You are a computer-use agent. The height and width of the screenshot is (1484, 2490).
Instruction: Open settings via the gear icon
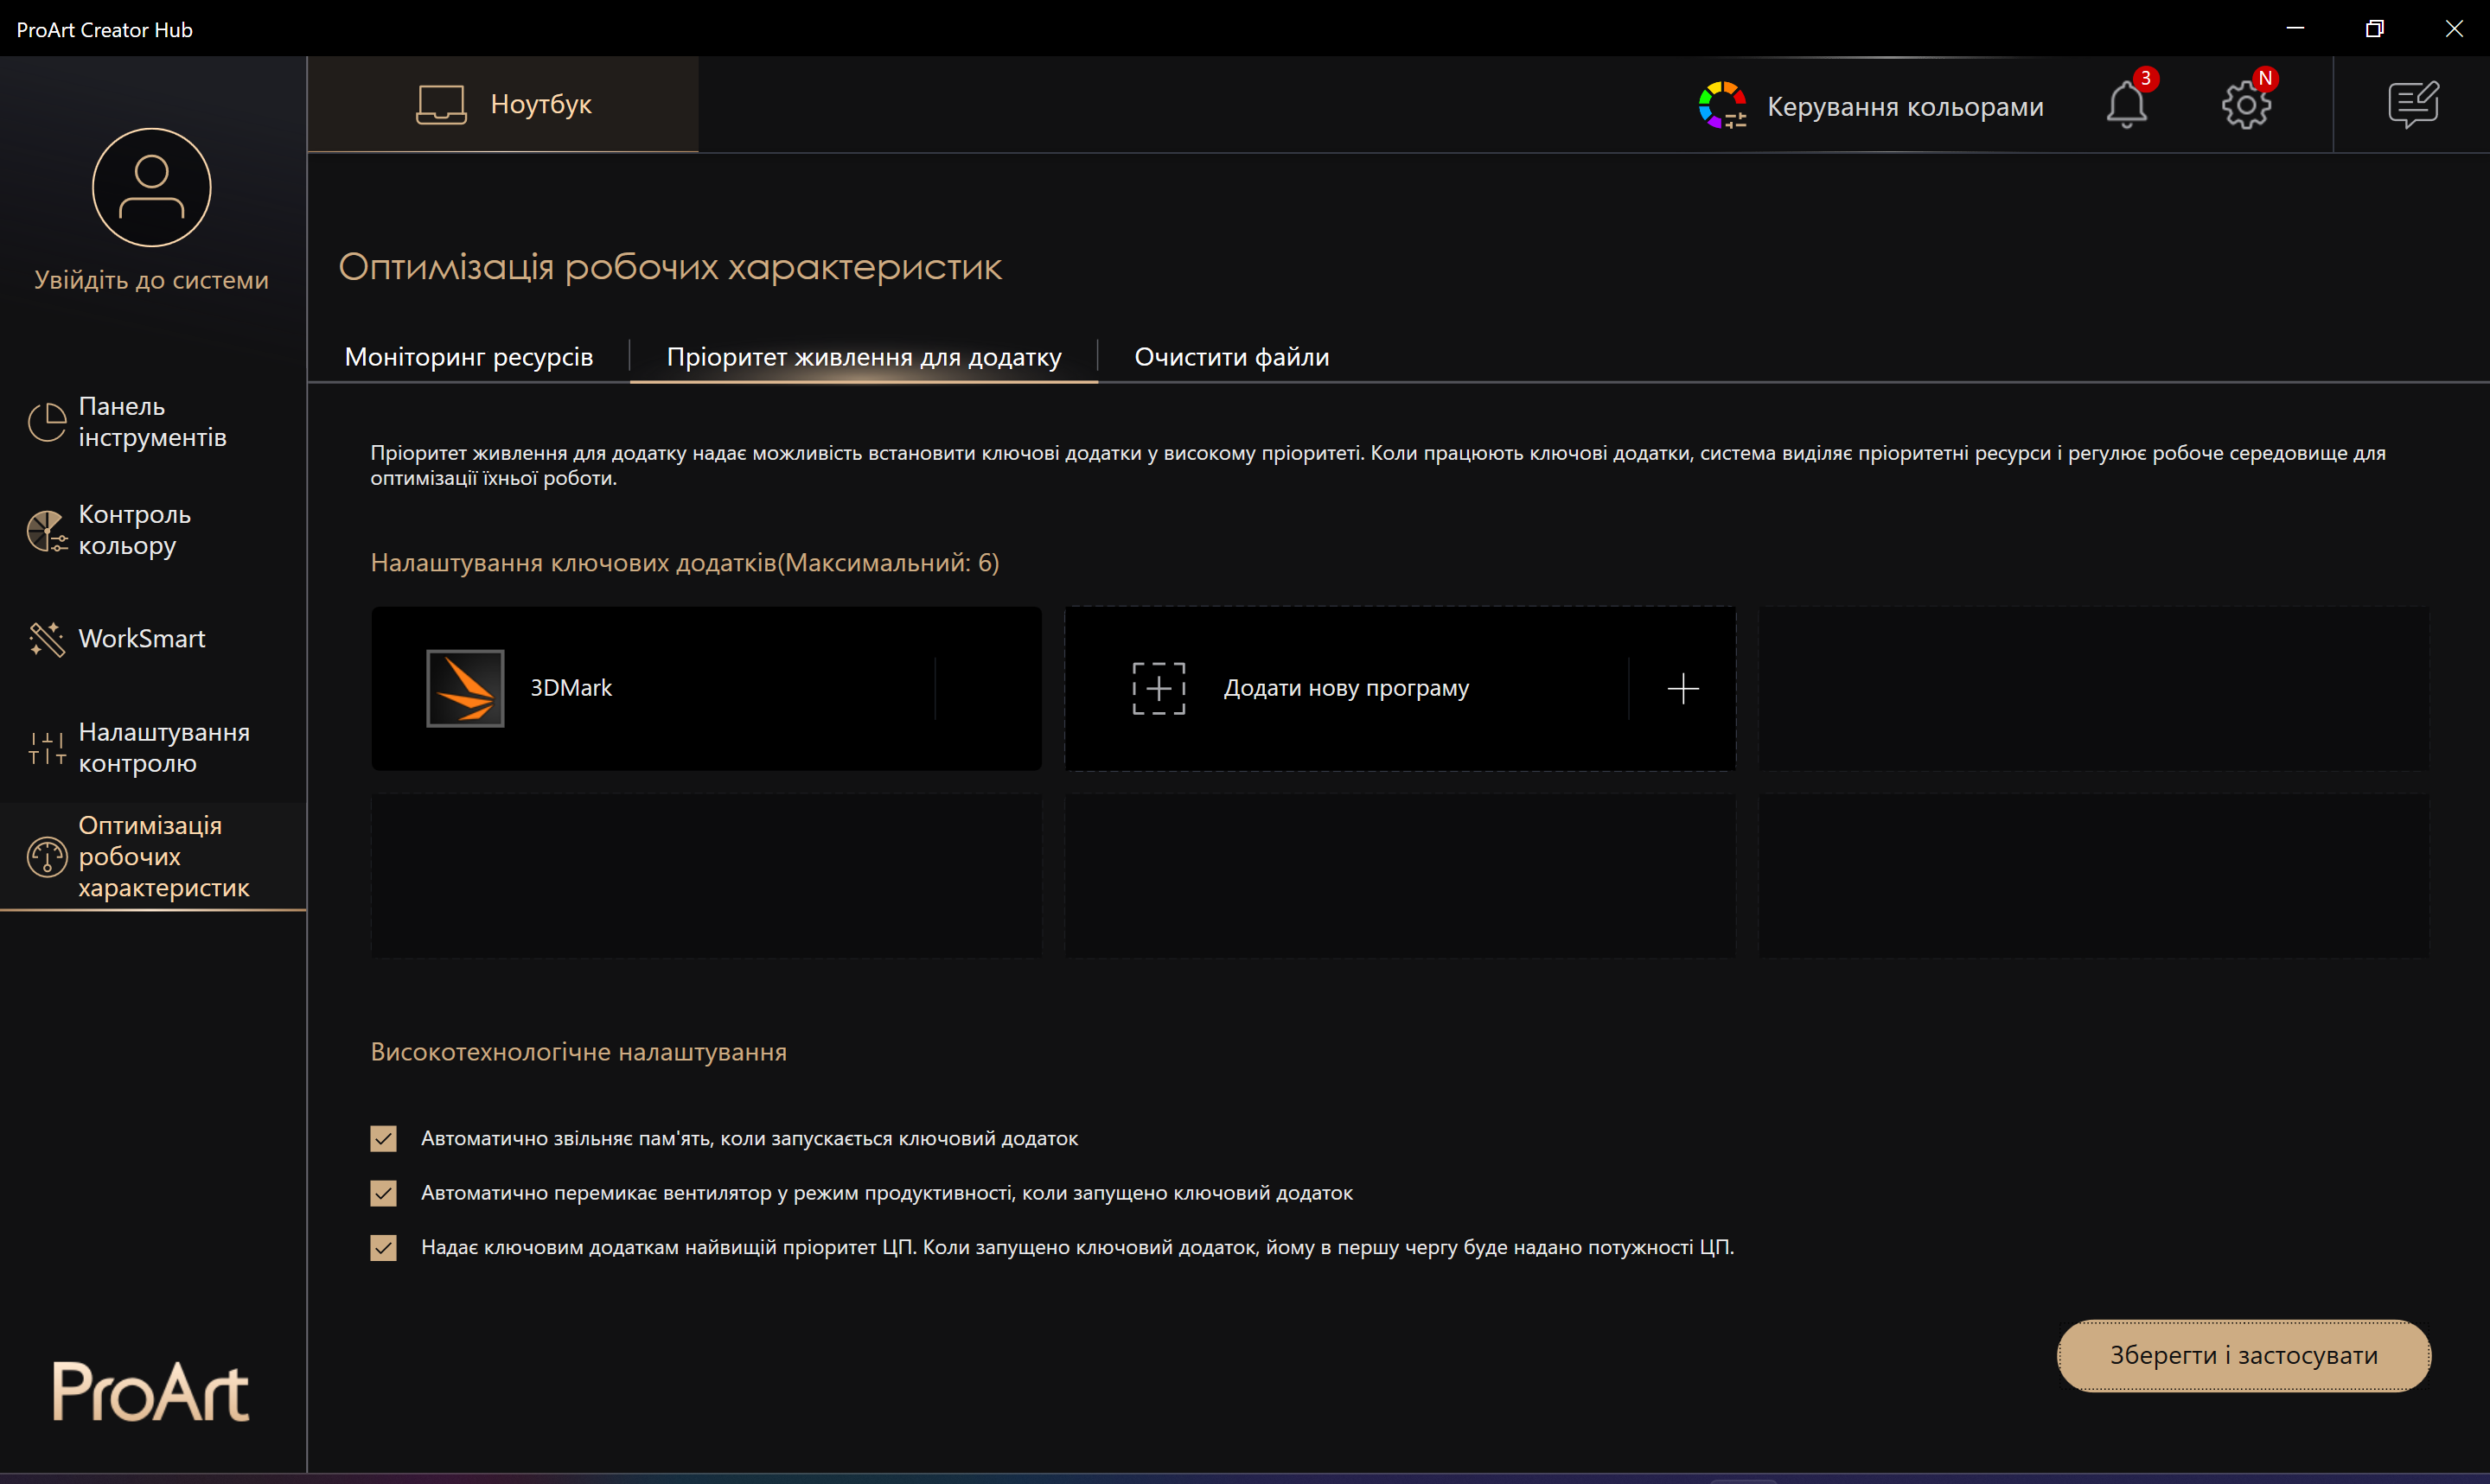click(x=2246, y=105)
